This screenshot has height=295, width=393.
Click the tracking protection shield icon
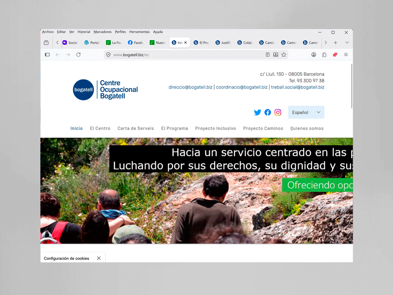pyautogui.click(x=108, y=55)
